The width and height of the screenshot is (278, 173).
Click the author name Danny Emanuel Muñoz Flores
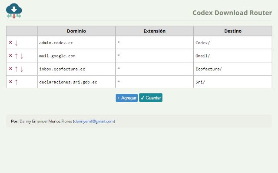point(46,121)
